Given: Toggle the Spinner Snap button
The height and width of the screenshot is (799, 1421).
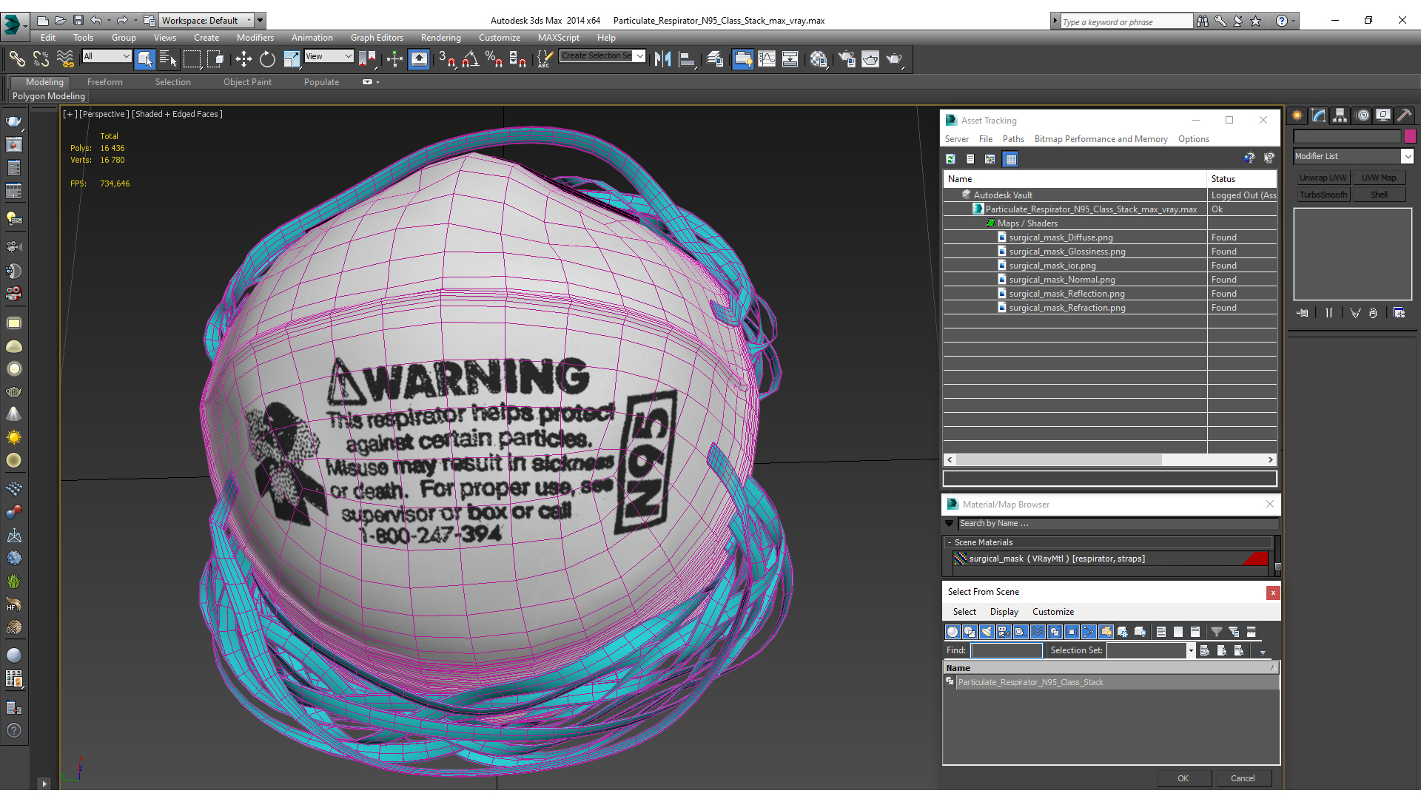Looking at the screenshot, I should pyautogui.click(x=517, y=59).
